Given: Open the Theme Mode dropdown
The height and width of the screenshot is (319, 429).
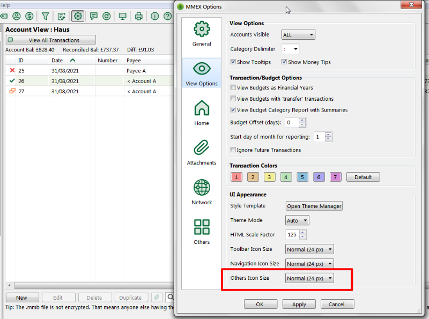Looking at the screenshot, I should tap(297, 220).
